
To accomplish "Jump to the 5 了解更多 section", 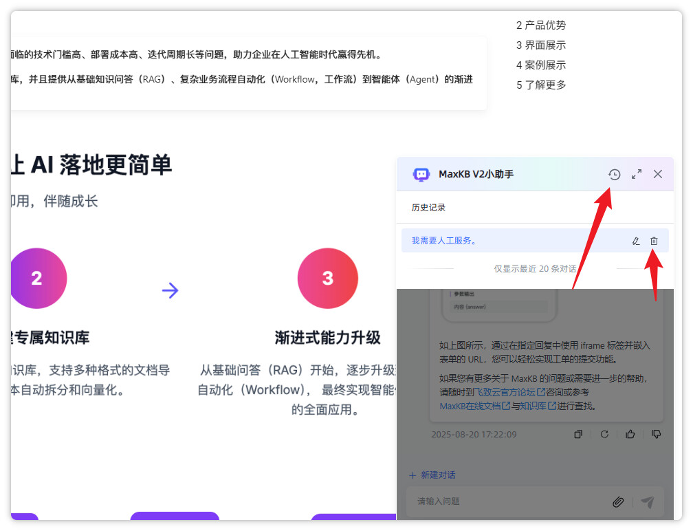I will [x=541, y=85].
